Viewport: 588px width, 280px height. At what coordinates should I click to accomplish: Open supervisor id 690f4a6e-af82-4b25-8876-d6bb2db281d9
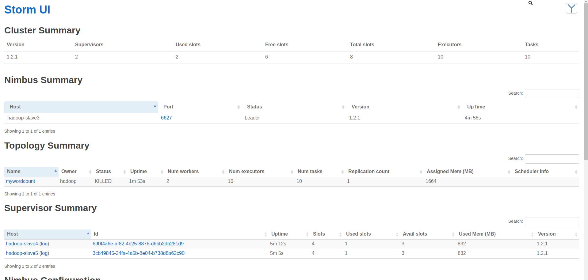[138, 244]
